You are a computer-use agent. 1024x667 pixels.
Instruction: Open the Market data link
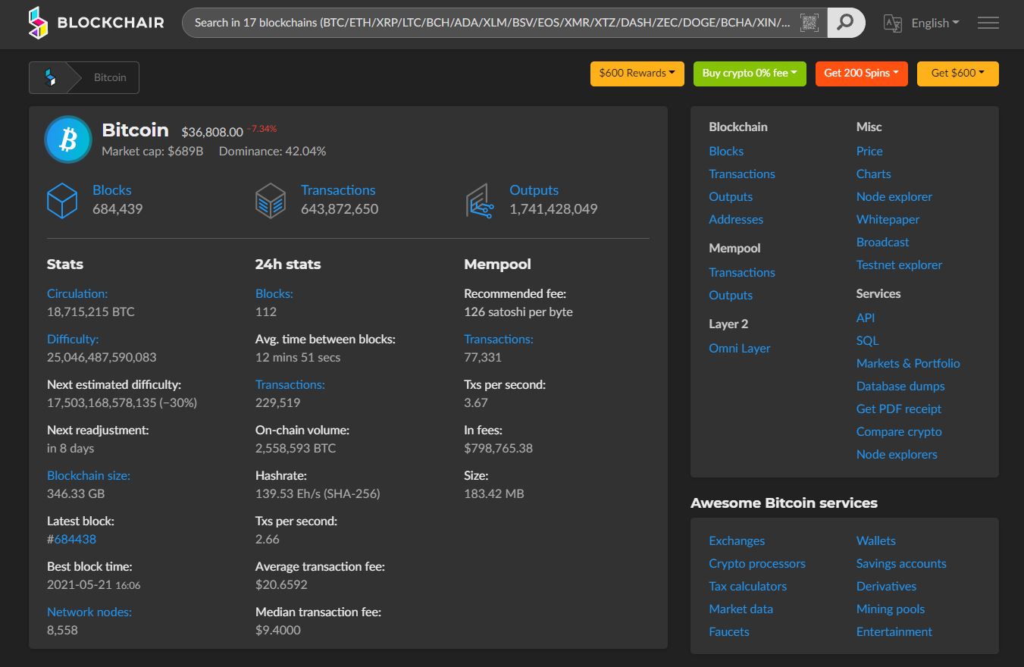pos(741,609)
